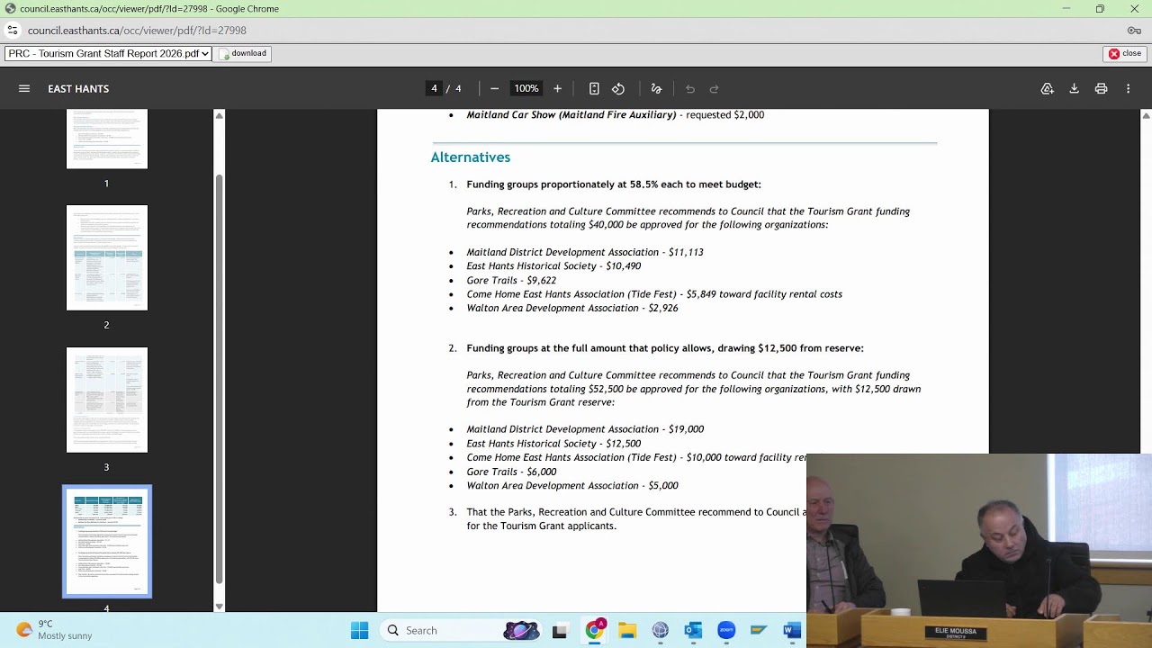Open Outlook from taskbar
The width and height of the screenshot is (1152, 648).
[693, 630]
